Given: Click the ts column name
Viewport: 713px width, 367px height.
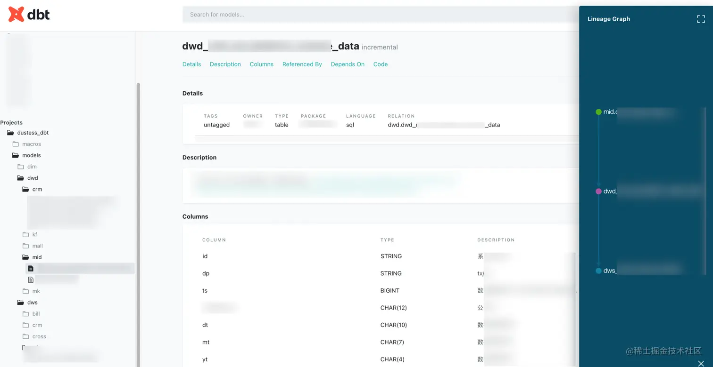Looking at the screenshot, I should point(205,291).
